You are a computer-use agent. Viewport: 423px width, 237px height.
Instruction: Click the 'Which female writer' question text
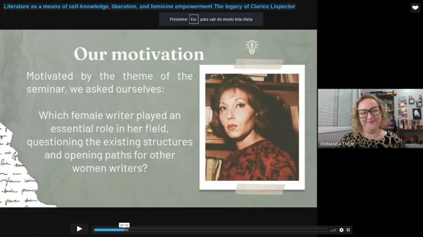[x=110, y=142]
